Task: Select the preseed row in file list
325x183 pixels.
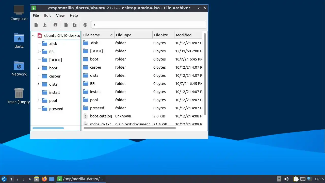Action: tap(142, 108)
